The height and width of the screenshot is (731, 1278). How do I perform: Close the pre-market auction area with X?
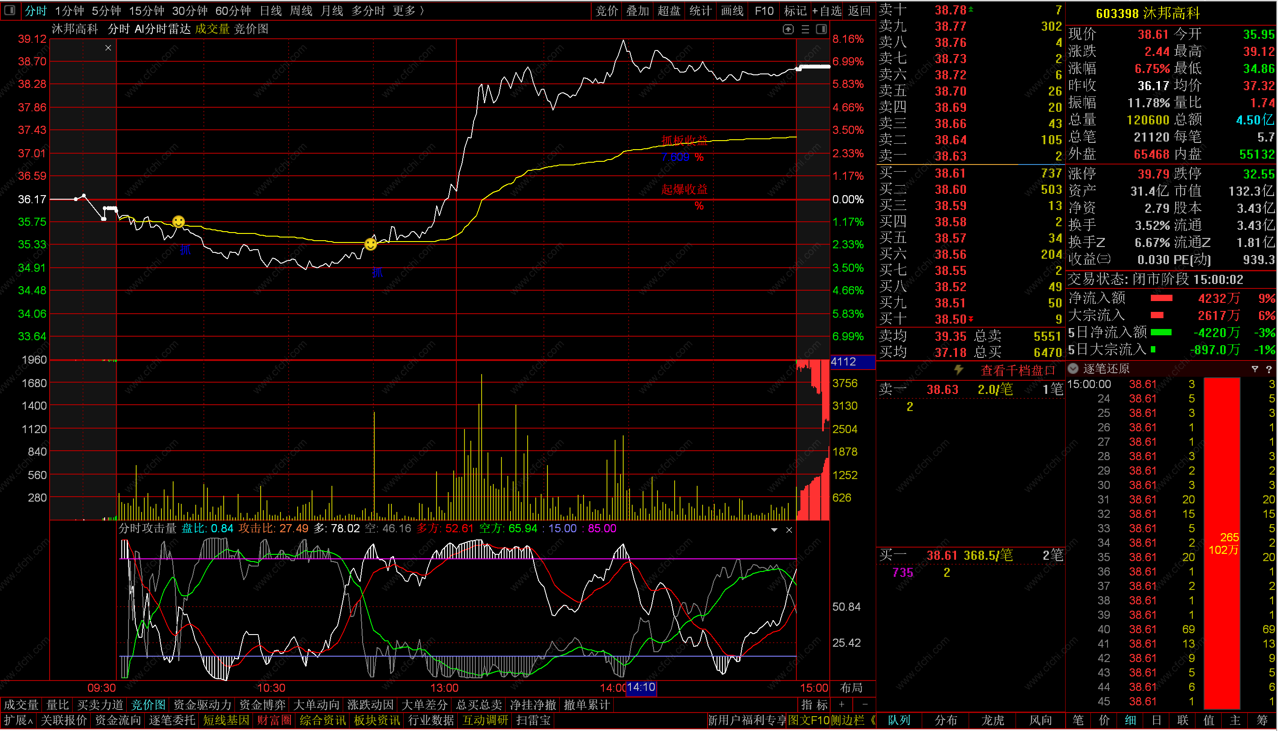(108, 48)
